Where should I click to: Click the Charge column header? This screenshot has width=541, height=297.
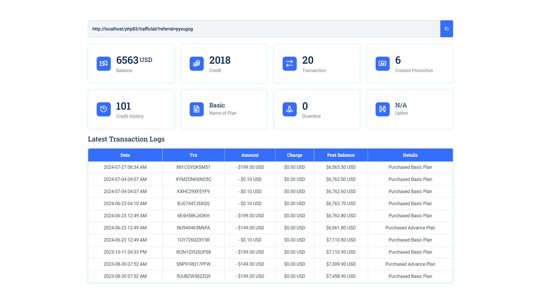tap(294, 155)
